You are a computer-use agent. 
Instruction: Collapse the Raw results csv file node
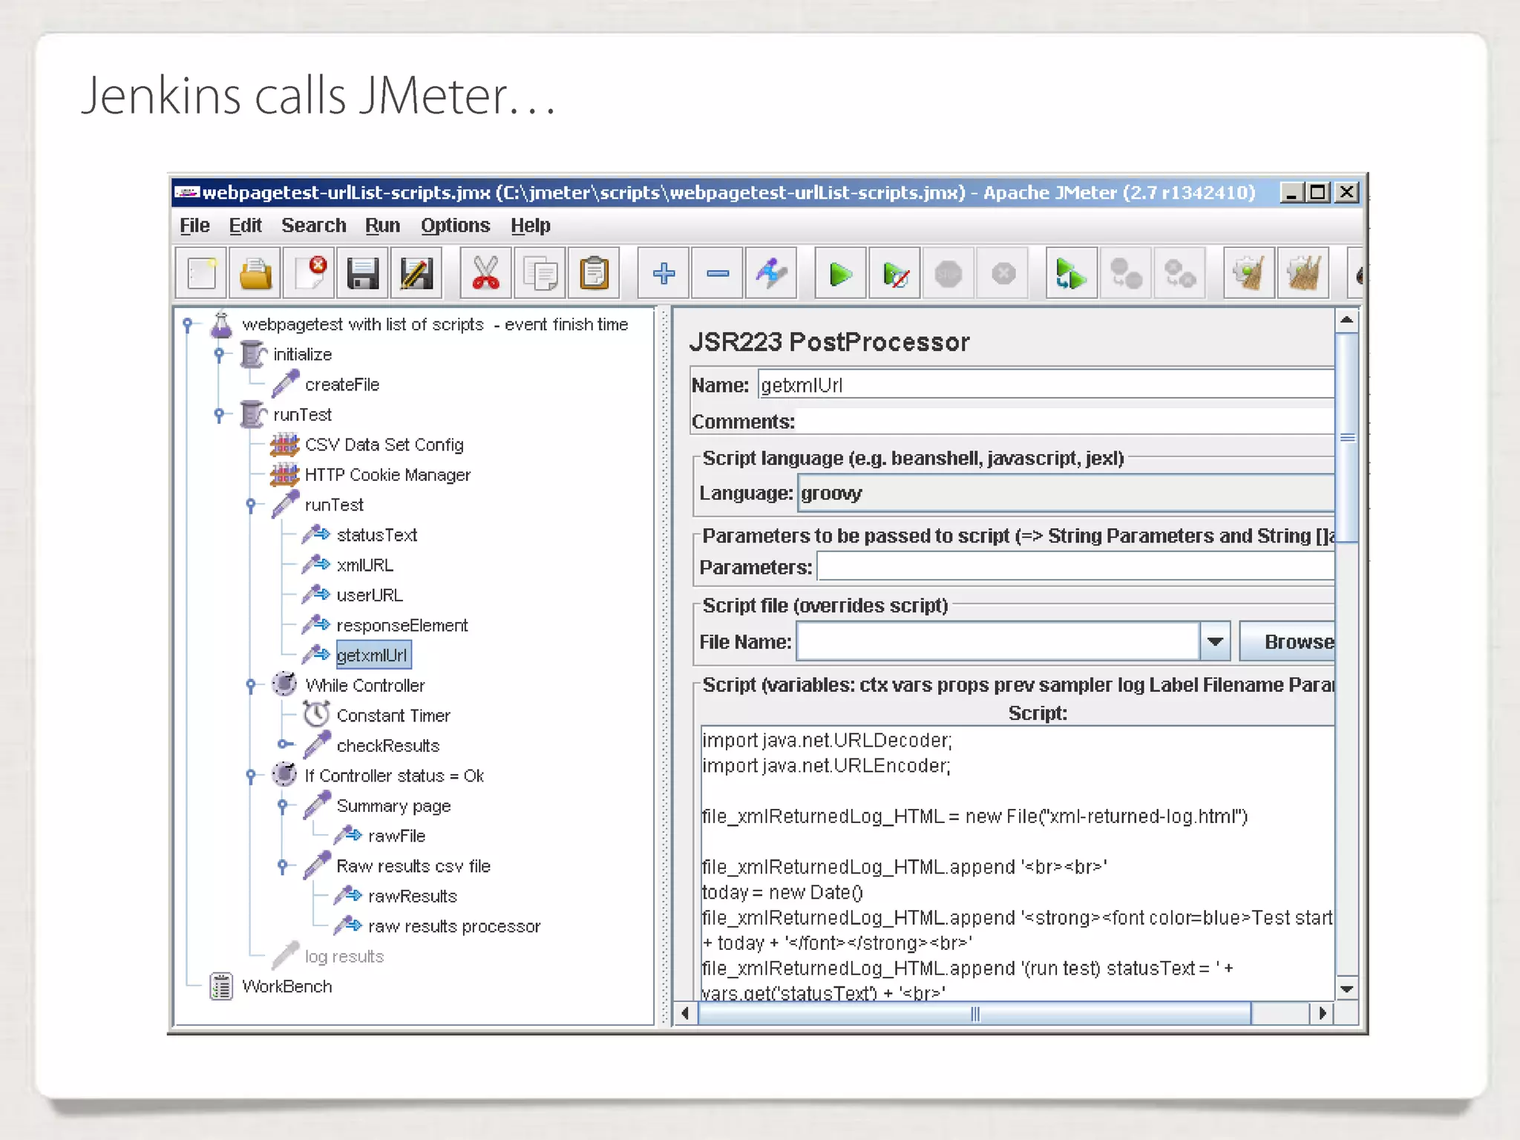coord(283,866)
